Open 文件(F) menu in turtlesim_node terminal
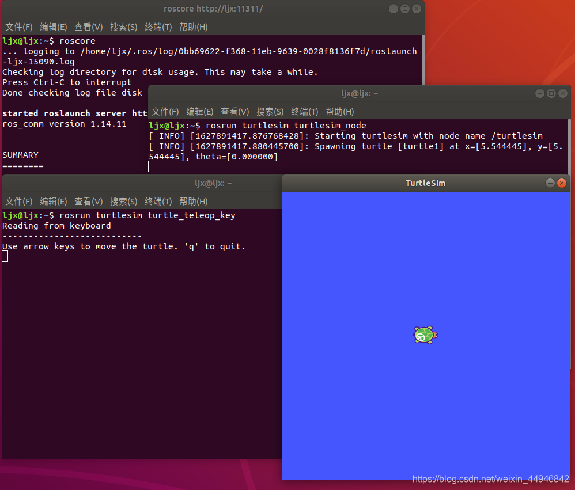The image size is (575, 490). coord(165,112)
